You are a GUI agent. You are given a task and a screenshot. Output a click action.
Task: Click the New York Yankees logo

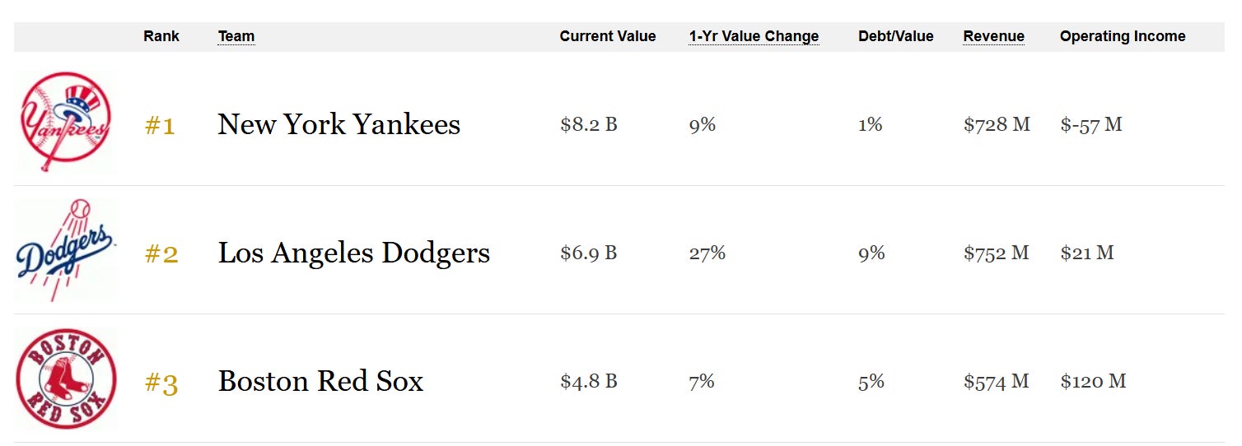pyautogui.click(x=66, y=122)
